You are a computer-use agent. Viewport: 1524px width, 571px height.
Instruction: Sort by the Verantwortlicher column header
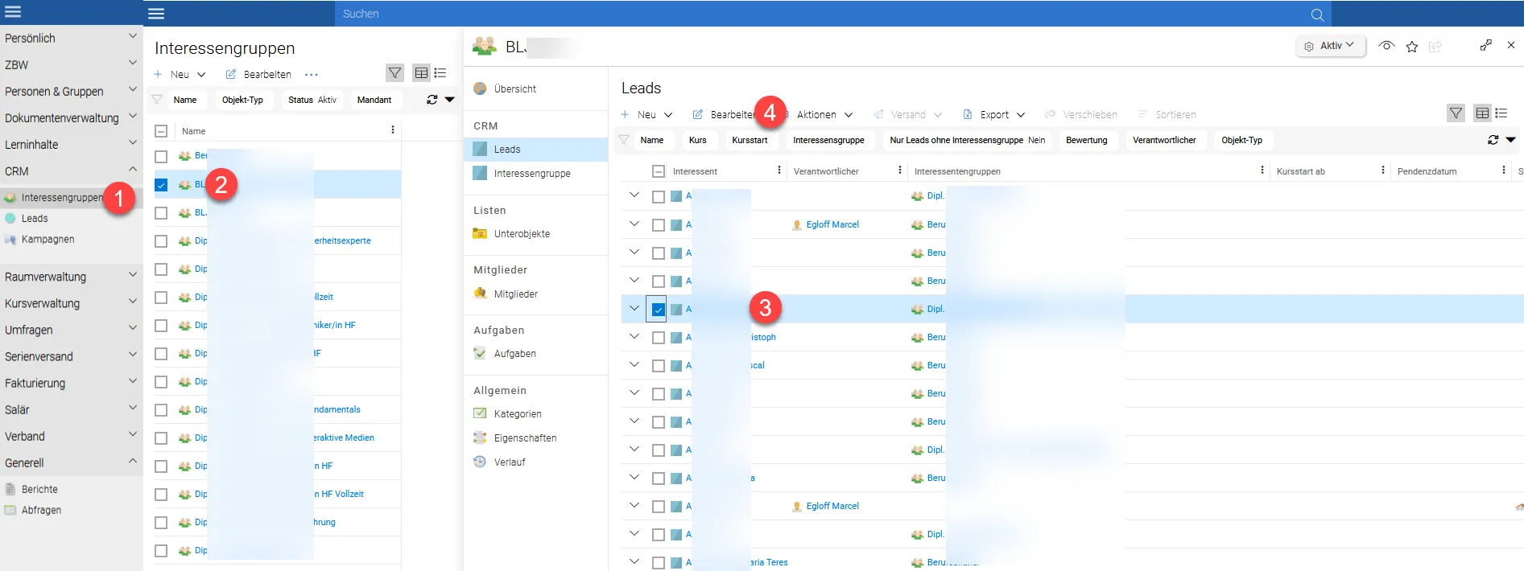[826, 171]
